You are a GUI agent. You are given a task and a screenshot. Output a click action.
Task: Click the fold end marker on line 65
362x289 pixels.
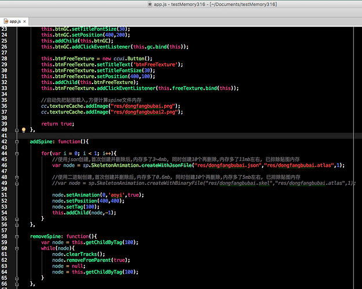(17, 278)
